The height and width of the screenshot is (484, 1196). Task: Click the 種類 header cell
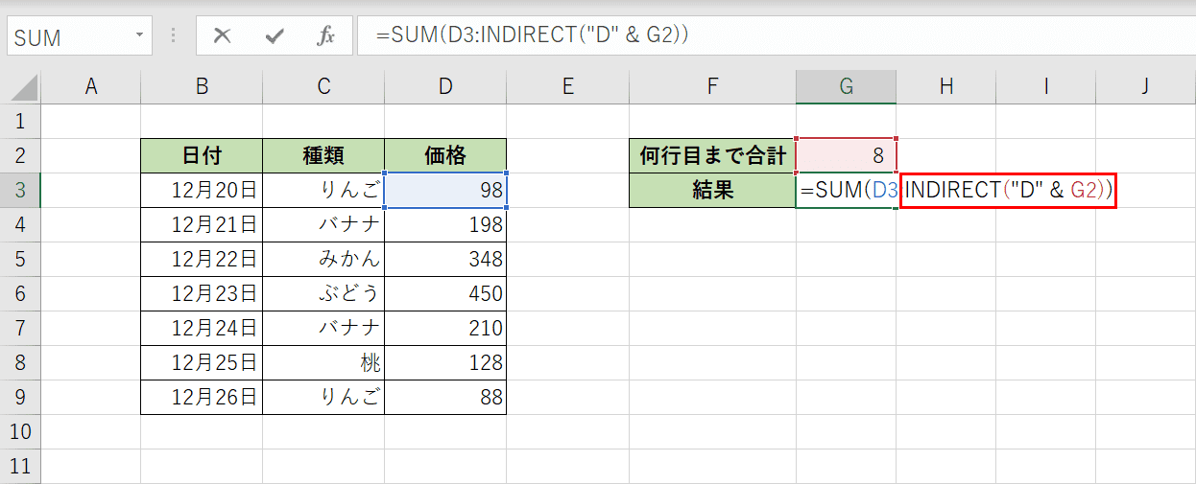coord(323,155)
